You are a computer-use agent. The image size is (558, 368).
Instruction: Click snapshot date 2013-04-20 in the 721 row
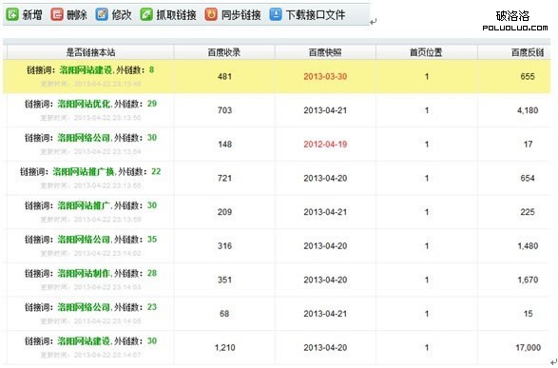tap(325, 178)
